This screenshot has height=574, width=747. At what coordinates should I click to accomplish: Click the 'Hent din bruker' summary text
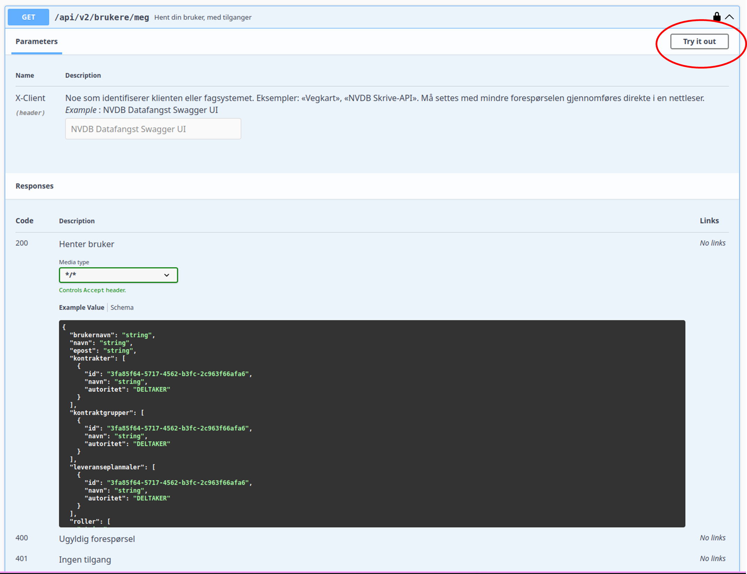[203, 17]
